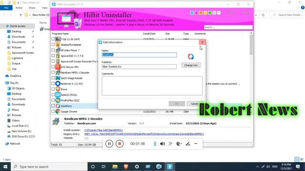305x171 pixels.
Task: Open Task View on taskbar
Action: [x=104, y=167]
